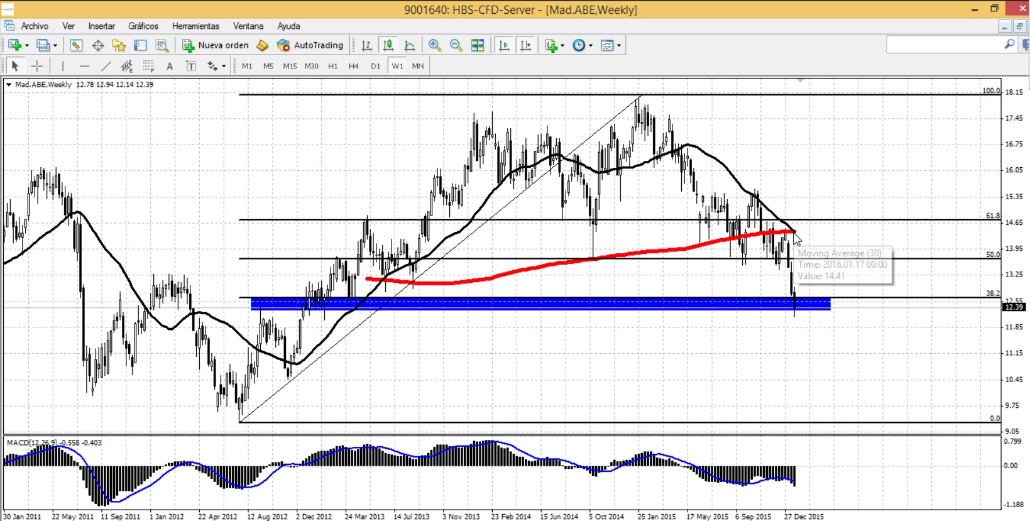
Task: Expand the Periods clock dropdown arrow
Action: point(591,45)
